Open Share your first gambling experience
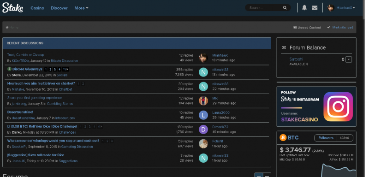 click(35, 98)
